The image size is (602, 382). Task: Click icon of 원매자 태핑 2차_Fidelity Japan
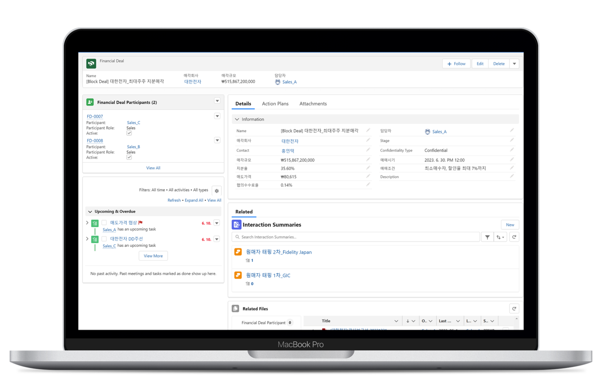[x=238, y=252]
